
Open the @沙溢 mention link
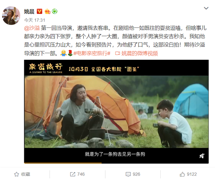pyautogui.click(x=32, y=28)
